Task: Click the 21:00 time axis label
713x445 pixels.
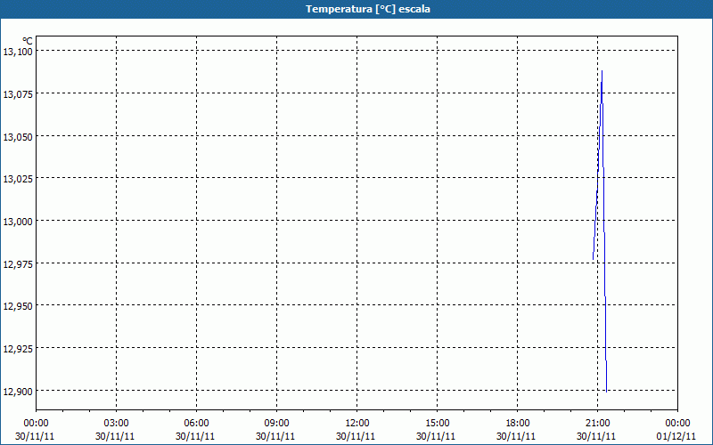Action: (597, 424)
